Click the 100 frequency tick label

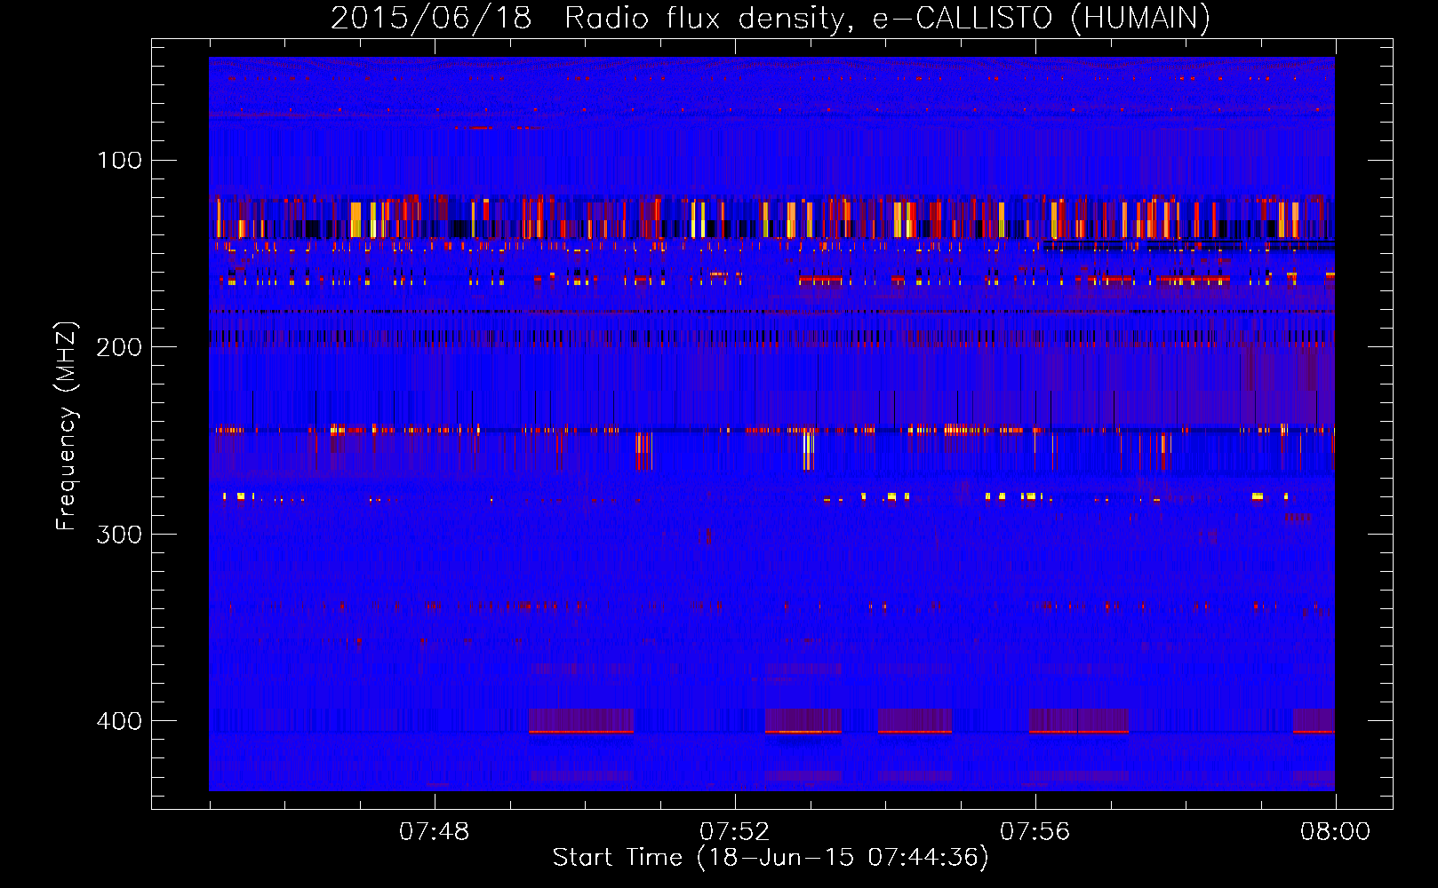point(119,160)
